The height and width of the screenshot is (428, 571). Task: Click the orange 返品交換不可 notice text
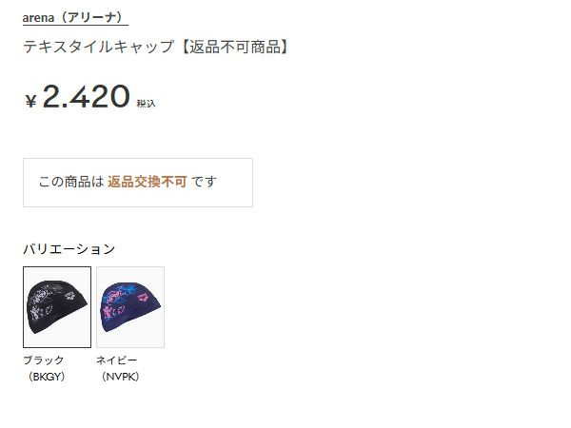pyautogui.click(x=148, y=182)
